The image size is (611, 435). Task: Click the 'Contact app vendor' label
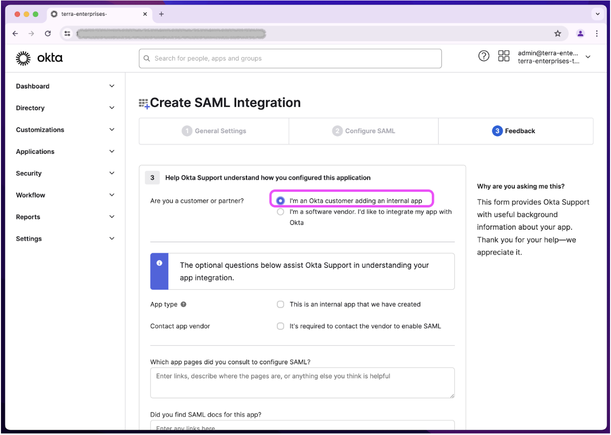[180, 326]
